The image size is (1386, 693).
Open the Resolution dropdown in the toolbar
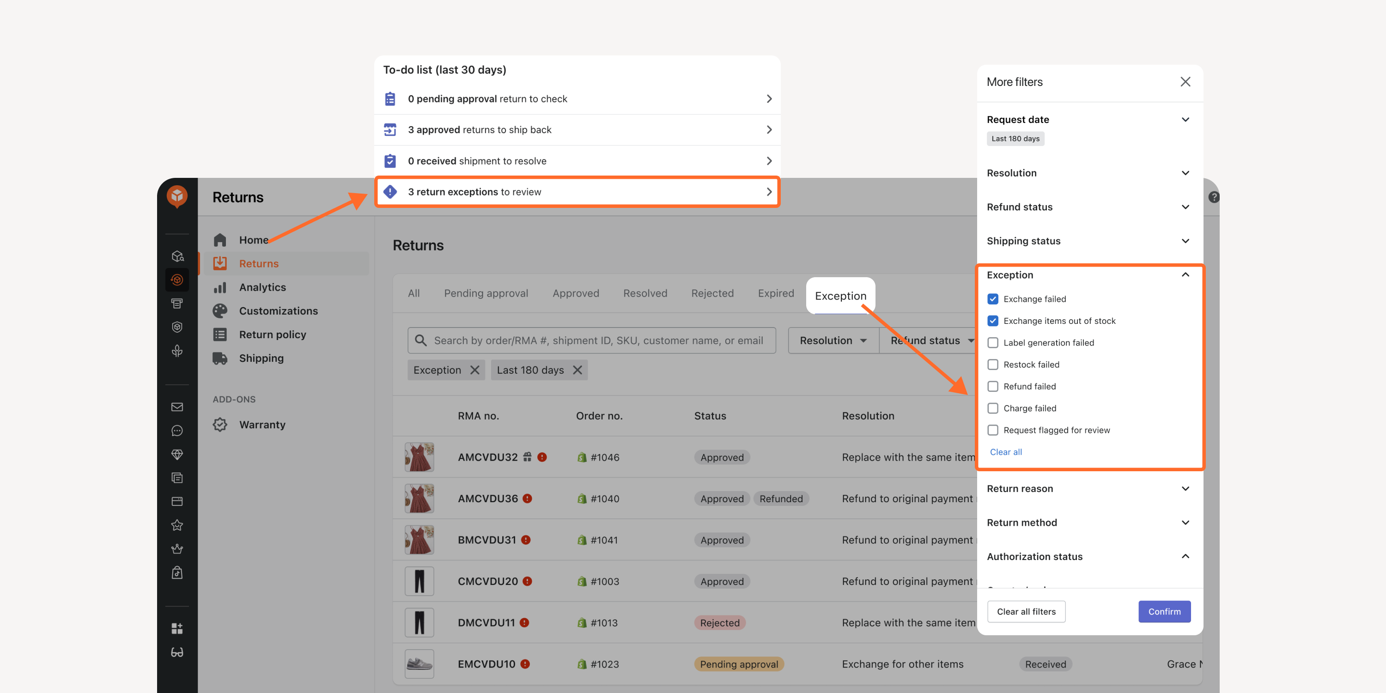(833, 340)
